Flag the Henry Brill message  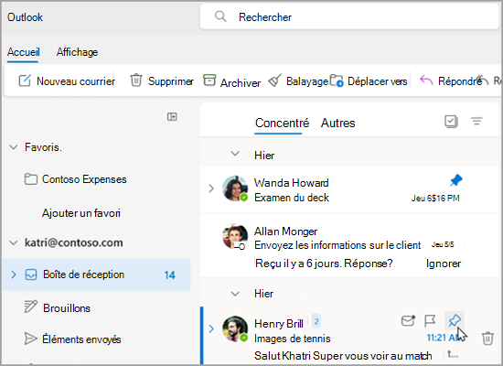point(430,320)
